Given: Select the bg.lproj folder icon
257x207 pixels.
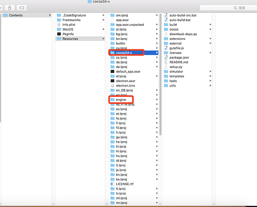Looking at the screenshot, I should (113, 34).
